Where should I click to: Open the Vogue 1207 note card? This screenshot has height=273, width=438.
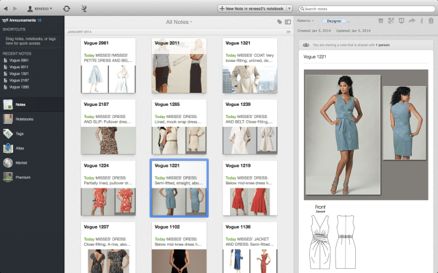tap(108, 248)
